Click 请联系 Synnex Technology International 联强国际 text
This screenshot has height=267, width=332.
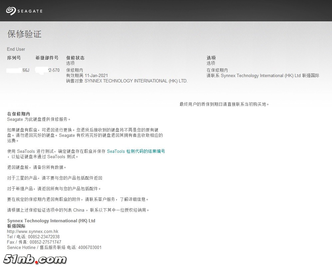coord(263,75)
